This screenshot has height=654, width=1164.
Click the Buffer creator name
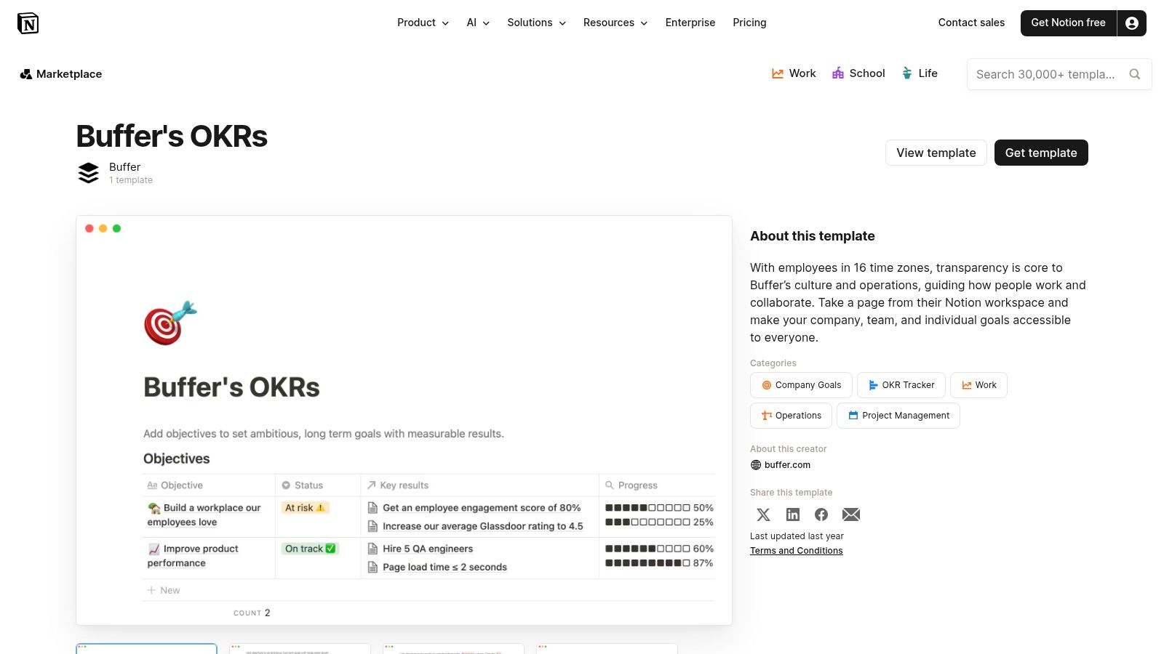(124, 167)
